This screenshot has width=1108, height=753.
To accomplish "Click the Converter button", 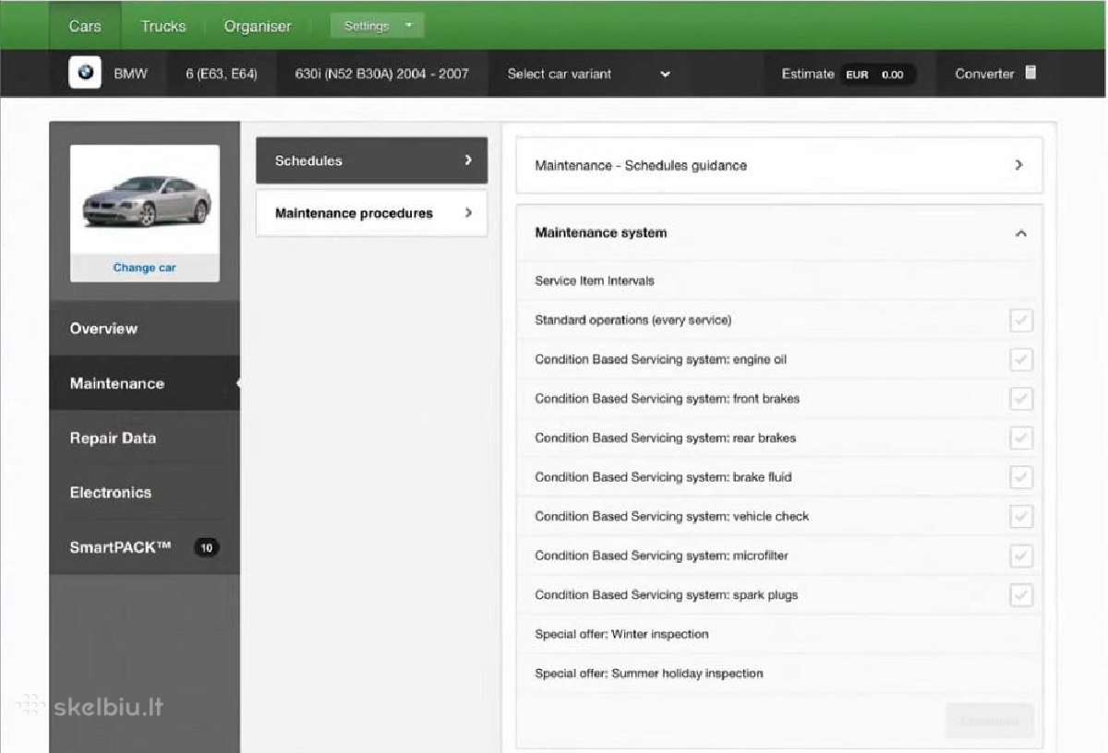I will click(995, 74).
